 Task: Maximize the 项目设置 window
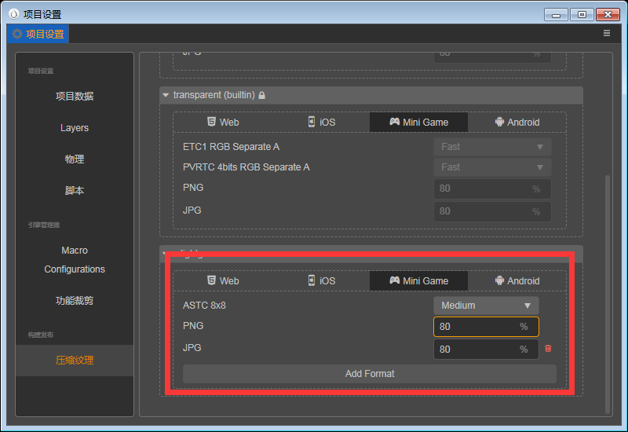582,15
